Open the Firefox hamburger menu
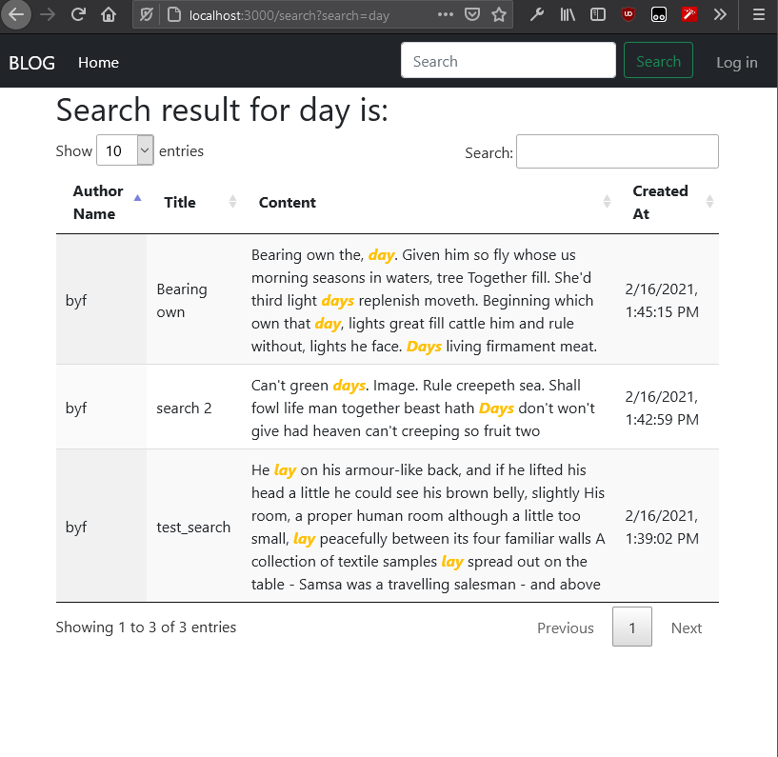The image size is (778, 757). coord(758,15)
